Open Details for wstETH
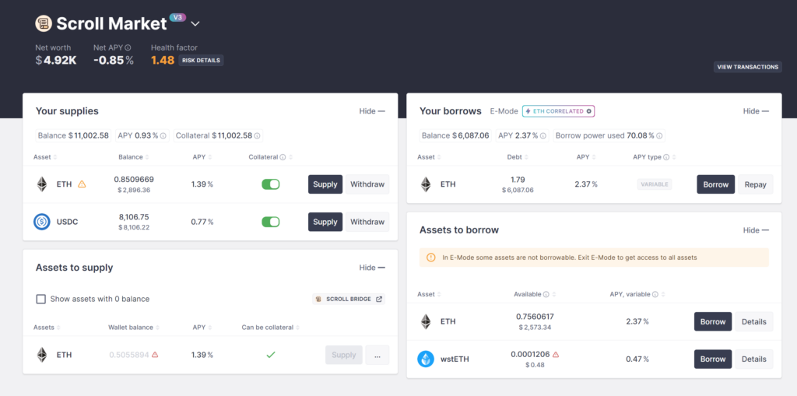 [753, 359]
